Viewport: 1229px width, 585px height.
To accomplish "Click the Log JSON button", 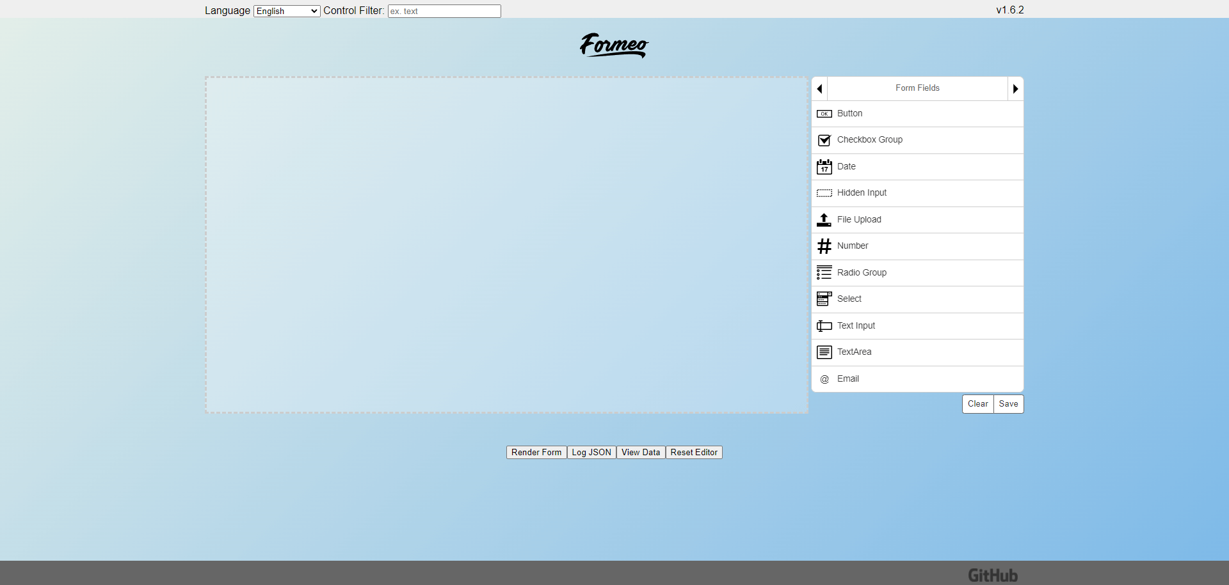I will coord(591,453).
